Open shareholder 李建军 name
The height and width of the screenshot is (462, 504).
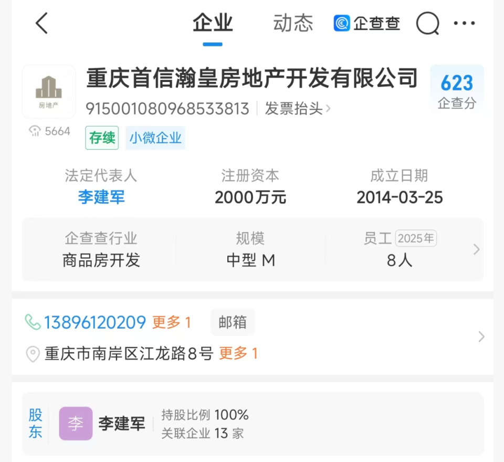coord(121,424)
